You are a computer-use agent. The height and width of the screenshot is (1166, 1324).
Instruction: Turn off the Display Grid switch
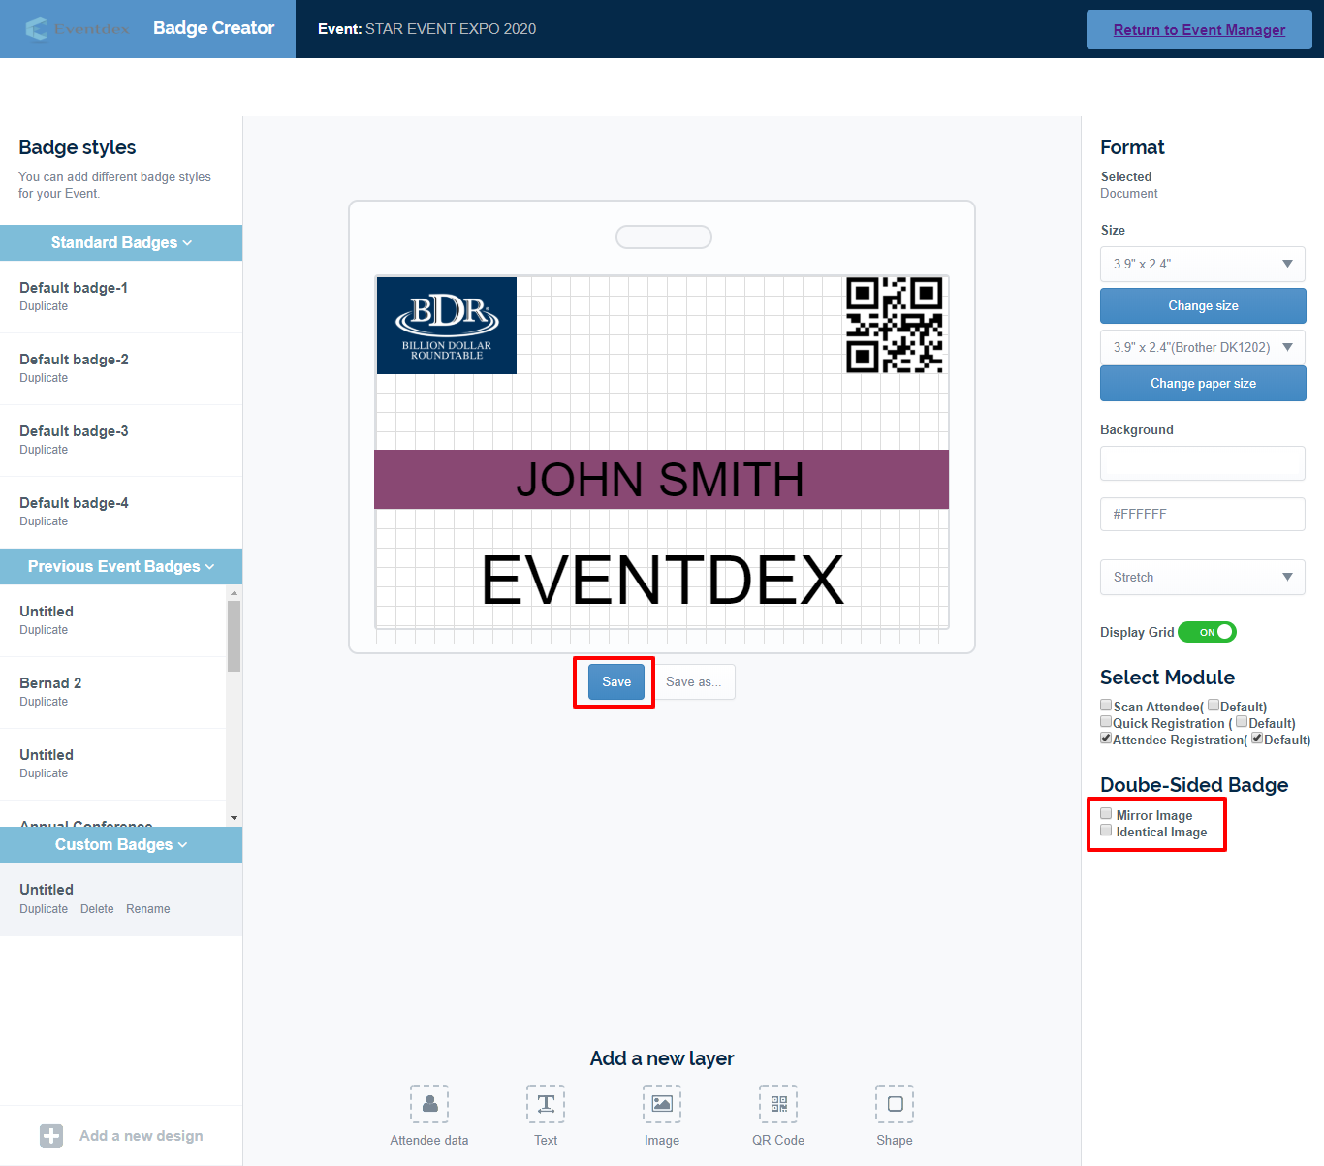tap(1207, 632)
